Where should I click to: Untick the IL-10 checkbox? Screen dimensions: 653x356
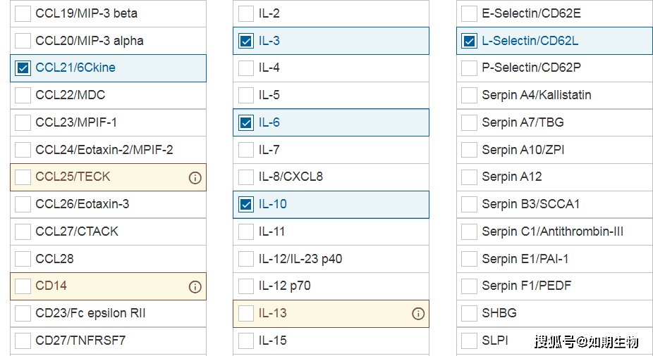[245, 204]
